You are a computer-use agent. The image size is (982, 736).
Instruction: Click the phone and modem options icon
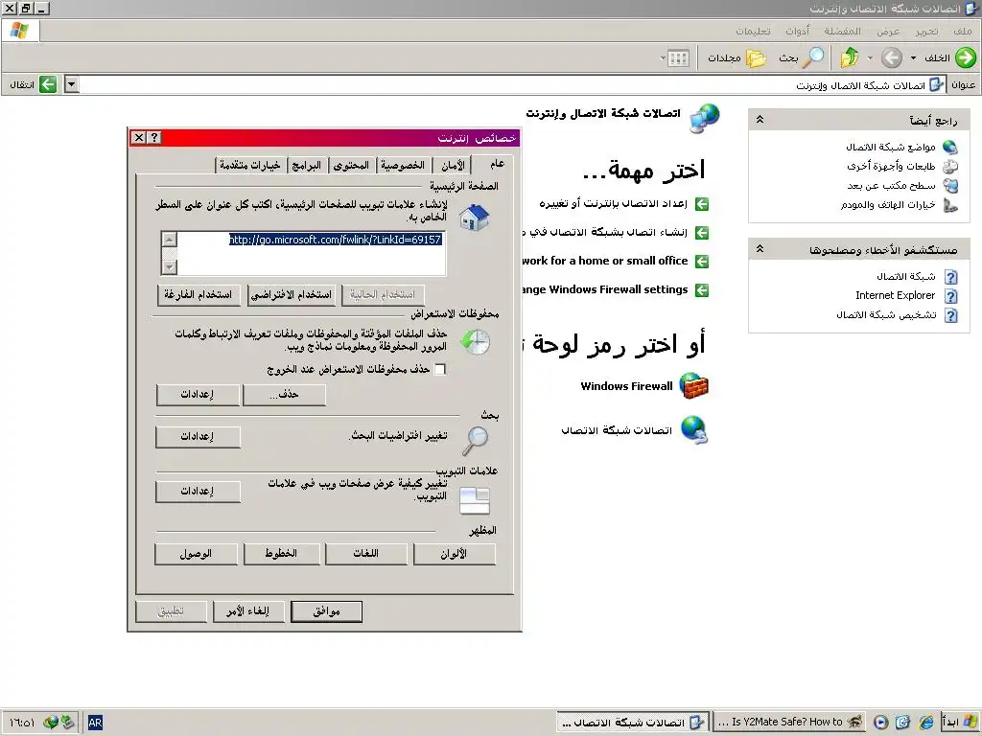pyautogui.click(x=950, y=205)
